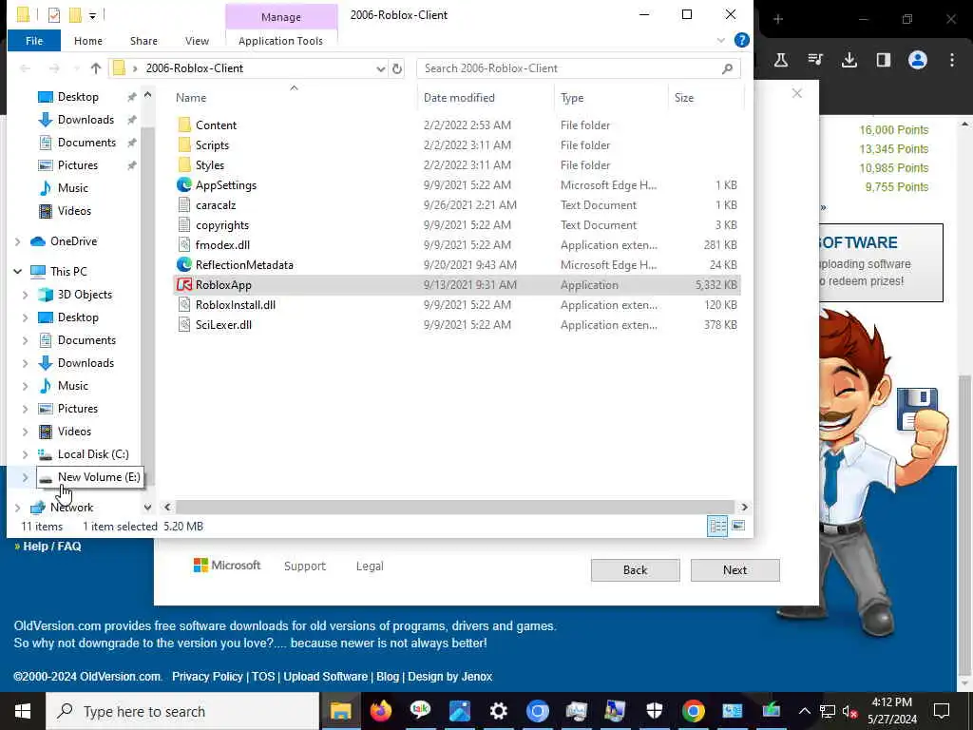Select the Scripts folder
Image resolution: width=973 pixels, height=730 pixels.
[212, 145]
